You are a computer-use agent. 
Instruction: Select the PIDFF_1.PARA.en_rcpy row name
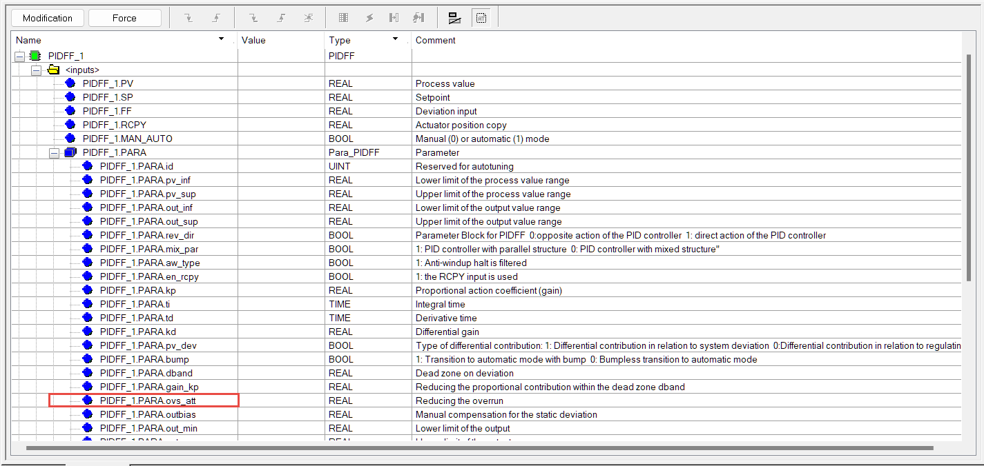coord(149,276)
